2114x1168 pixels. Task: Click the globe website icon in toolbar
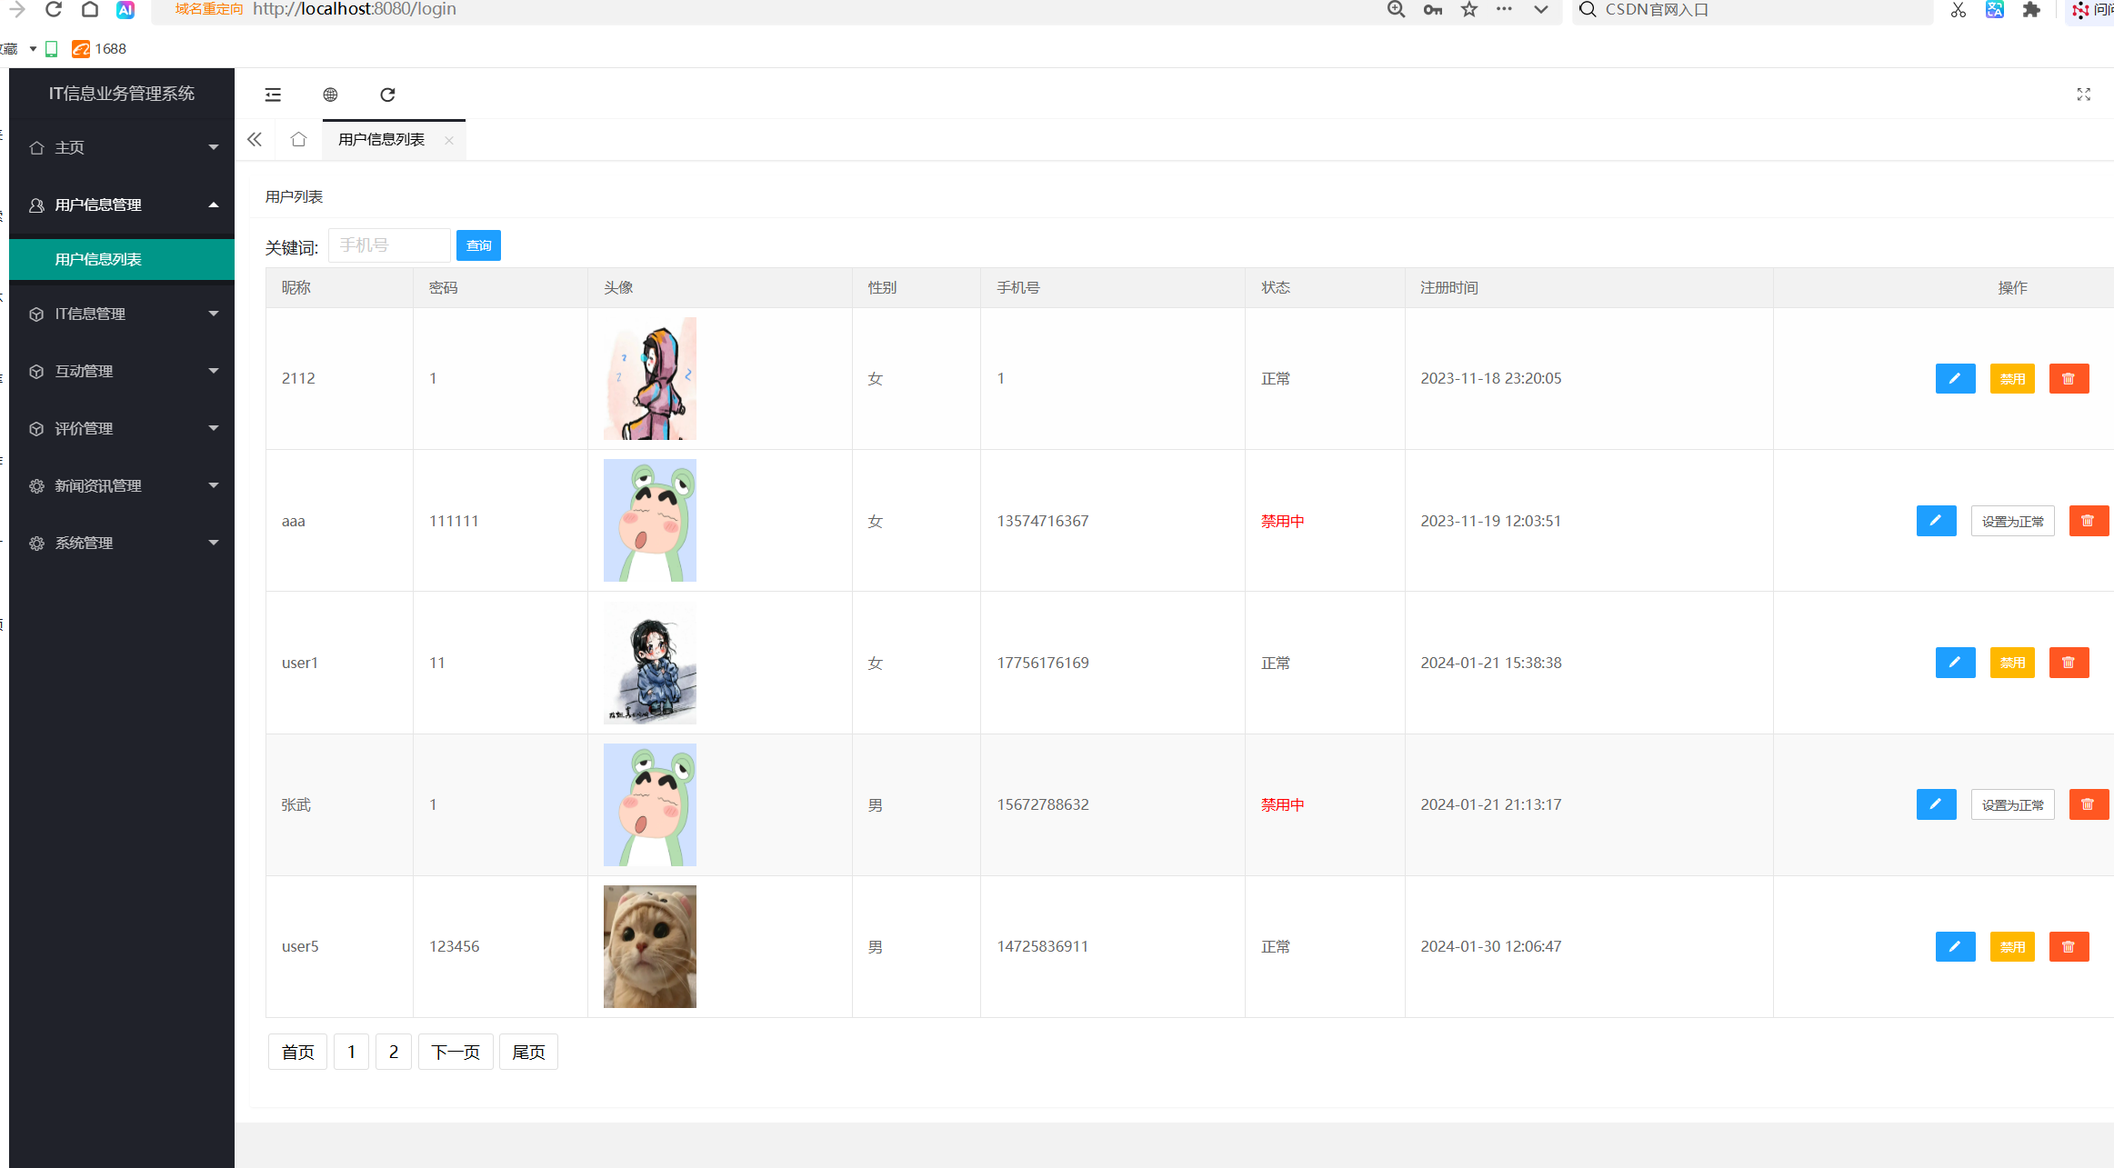[x=330, y=95]
